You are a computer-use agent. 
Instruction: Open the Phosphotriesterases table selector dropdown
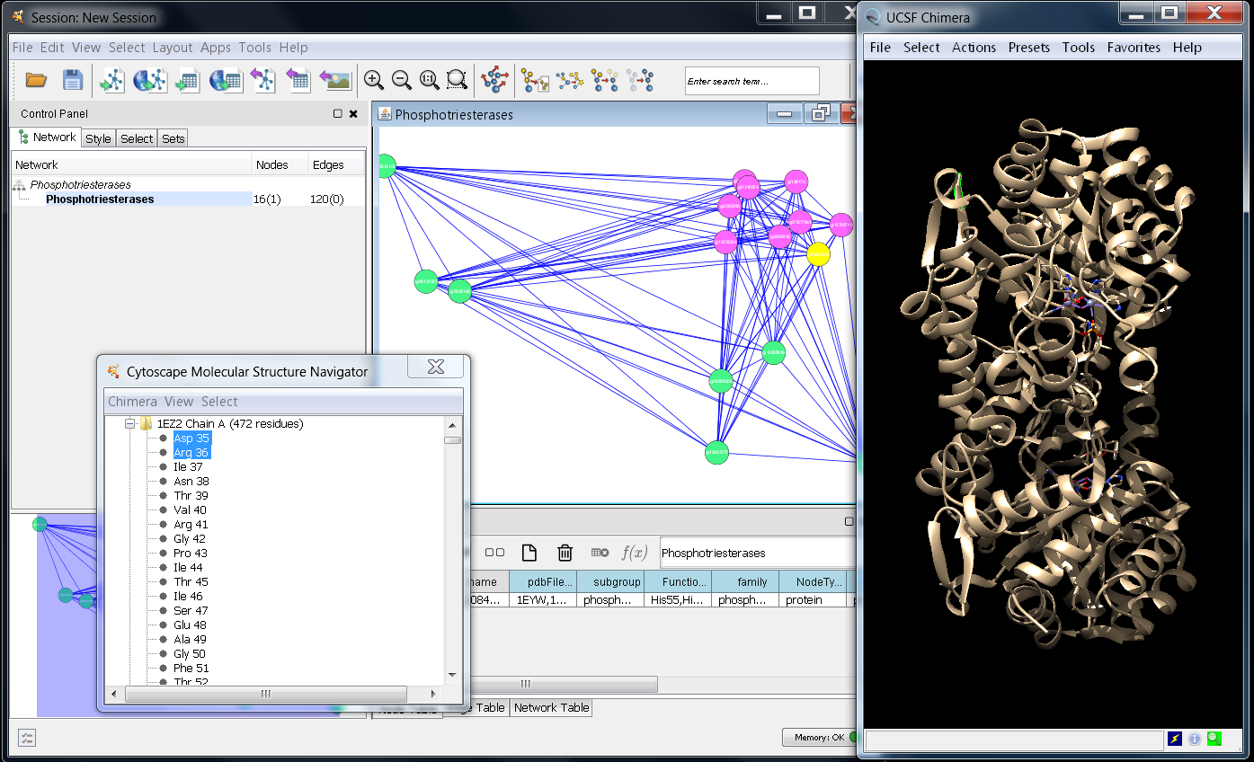pos(756,553)
